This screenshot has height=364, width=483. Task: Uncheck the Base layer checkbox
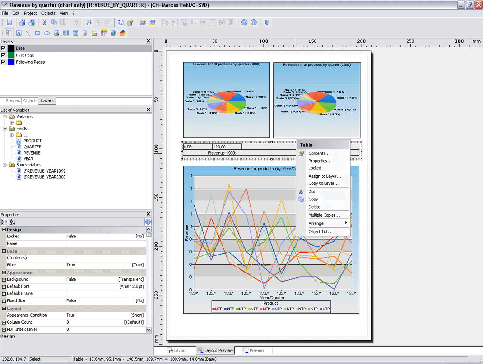(x=4, y=48)
